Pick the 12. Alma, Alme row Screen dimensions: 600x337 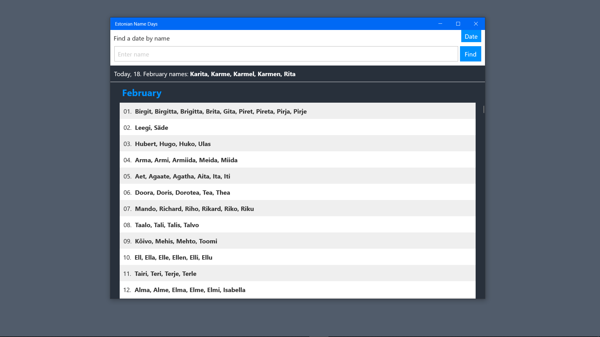point(297,290)
